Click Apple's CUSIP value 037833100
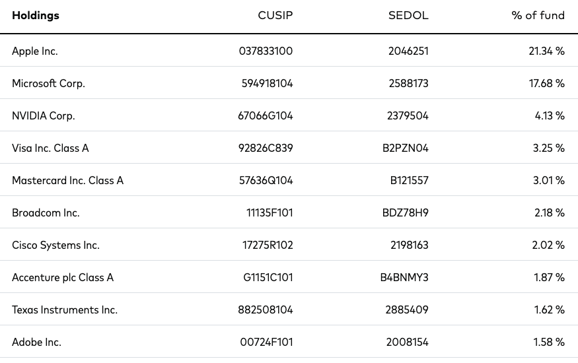The height and width of the screenshot is (363, 578). coord(266,51)
